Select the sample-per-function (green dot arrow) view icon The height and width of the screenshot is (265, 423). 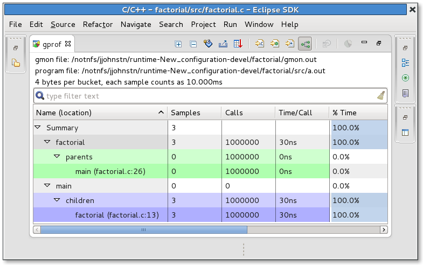[x=275, y=44]
